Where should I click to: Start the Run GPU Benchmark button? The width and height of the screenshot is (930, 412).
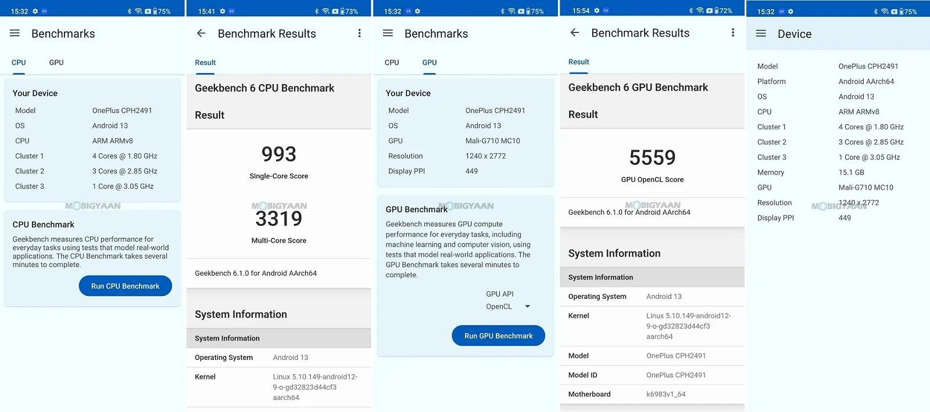pos(499,336)
